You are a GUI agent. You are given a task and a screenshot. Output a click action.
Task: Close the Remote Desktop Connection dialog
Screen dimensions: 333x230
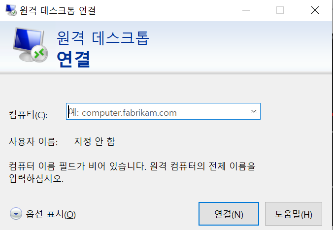(315, 10)
